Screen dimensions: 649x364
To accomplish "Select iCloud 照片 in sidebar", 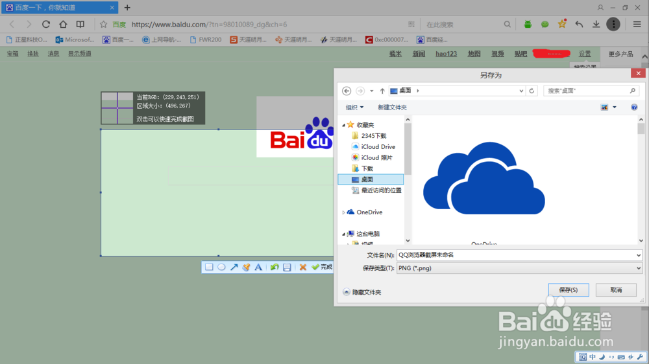I will tap(372, 157).
